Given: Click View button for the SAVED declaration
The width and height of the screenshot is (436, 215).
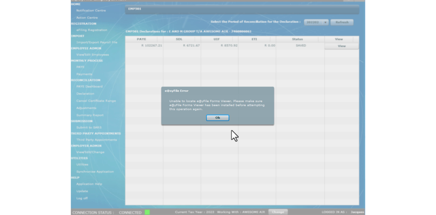Looking at the screenshot, I should click(341, 46).
